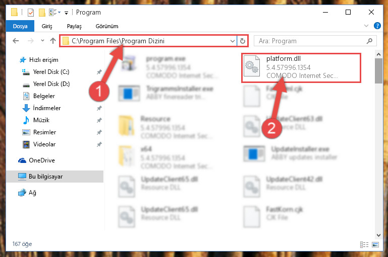The height and width of the screenshot is (257, 388).
Task: Click the Properties checkmark quick access icon
Action: 31,13
